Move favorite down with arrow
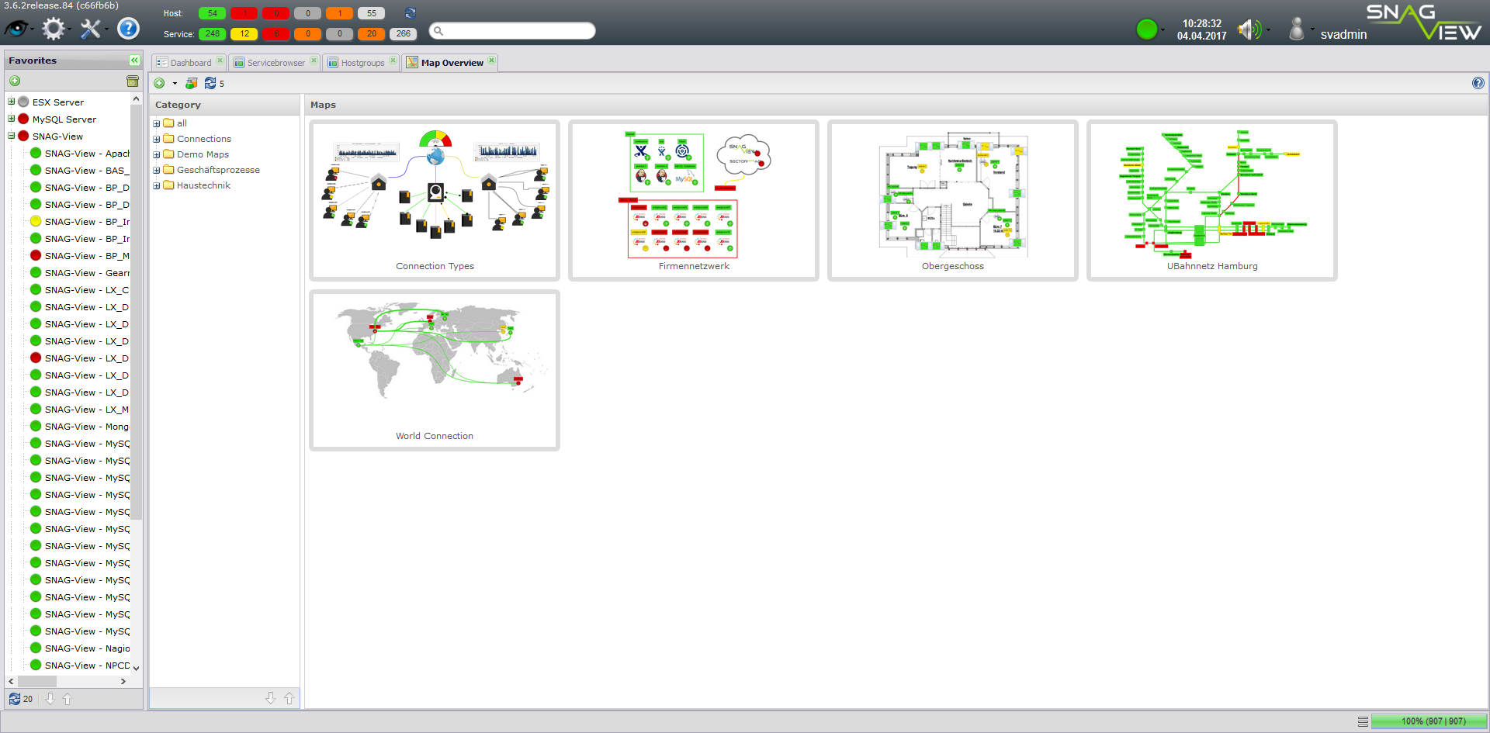The width and height of the screenshot is (1490, 733). tap(50, 699)
